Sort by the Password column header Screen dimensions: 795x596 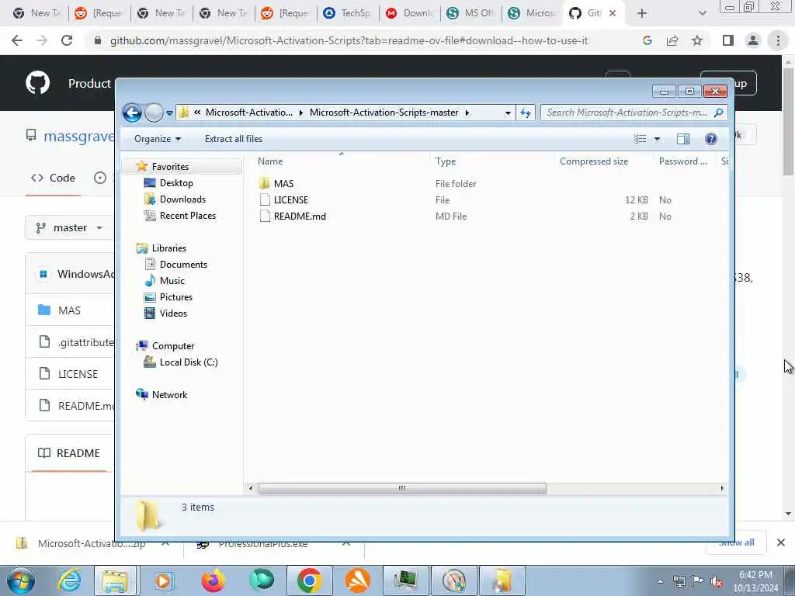(x=685, y=161)
